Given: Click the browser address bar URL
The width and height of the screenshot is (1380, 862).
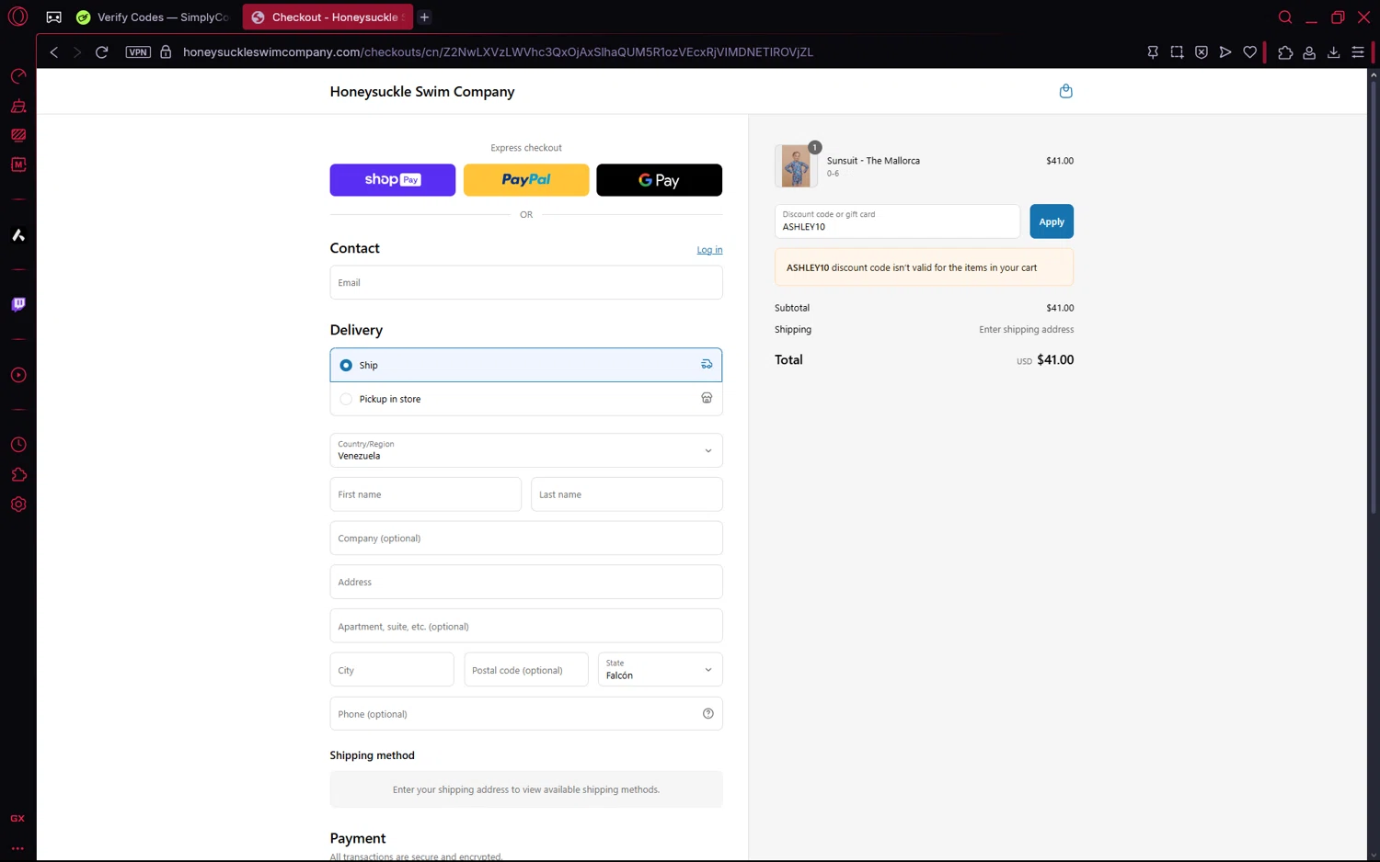Looking at the screenshot, I should (x=498, y=52).
